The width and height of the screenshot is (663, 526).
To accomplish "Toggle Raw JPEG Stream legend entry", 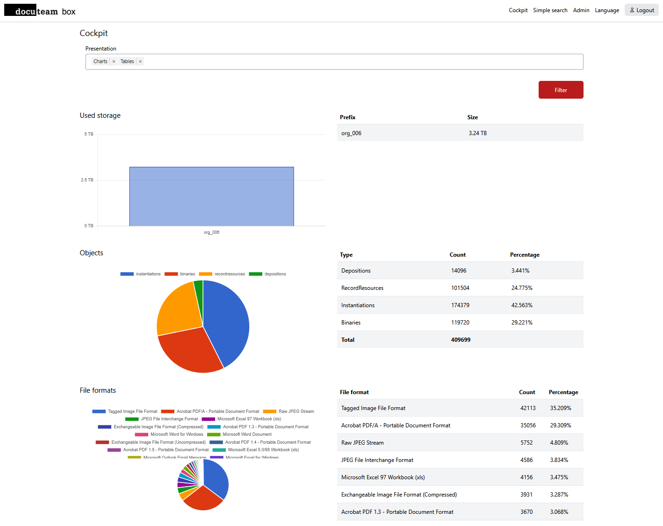I will pos(288,411).
